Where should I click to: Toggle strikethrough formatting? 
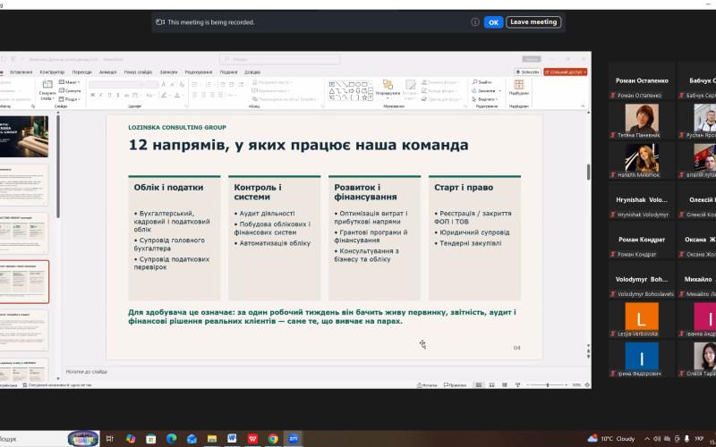point(126,95)
